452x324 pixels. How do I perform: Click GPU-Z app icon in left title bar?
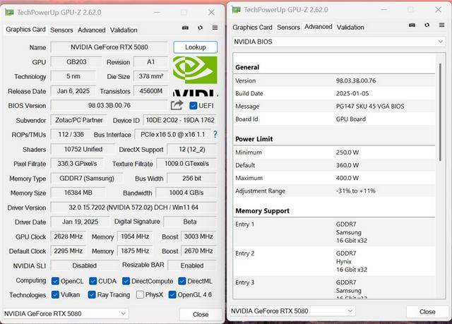(x=9, y=12)
